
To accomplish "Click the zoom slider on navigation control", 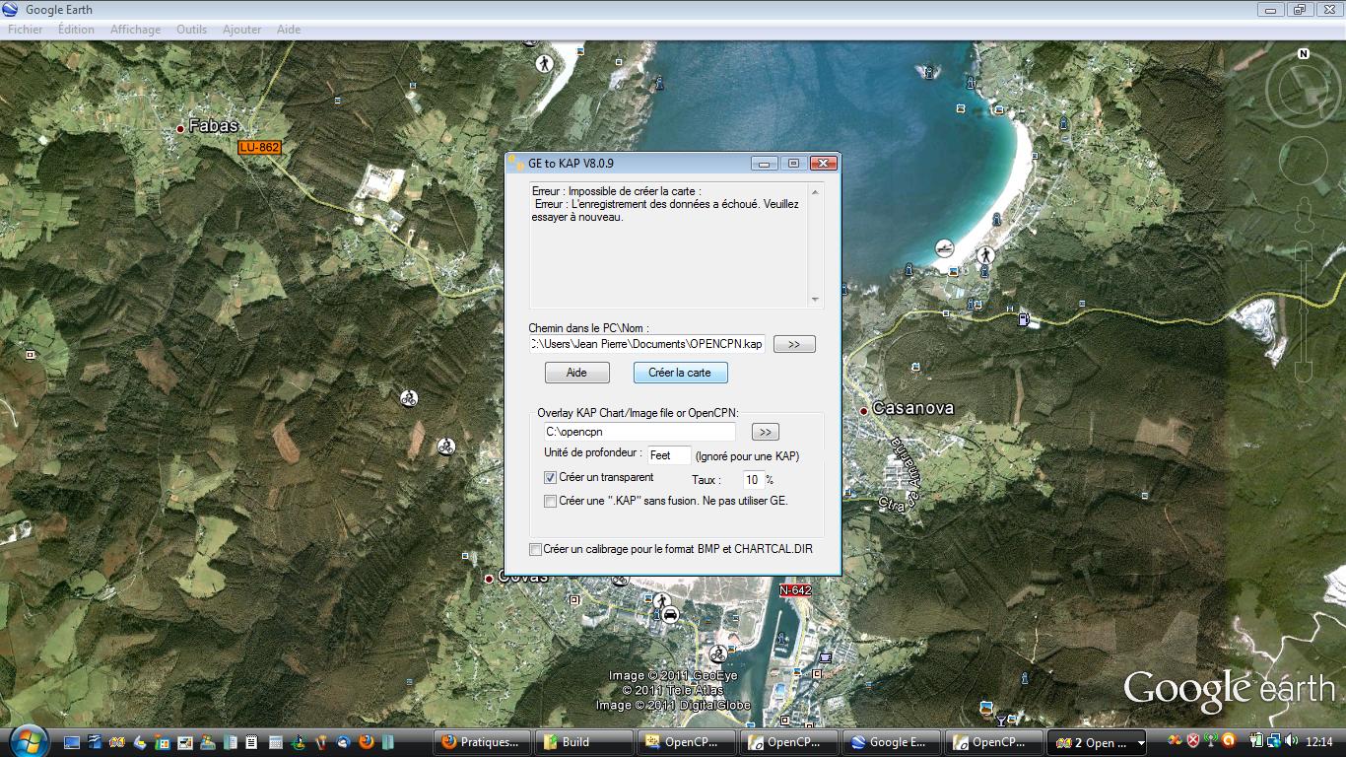I will [1304, 310].
